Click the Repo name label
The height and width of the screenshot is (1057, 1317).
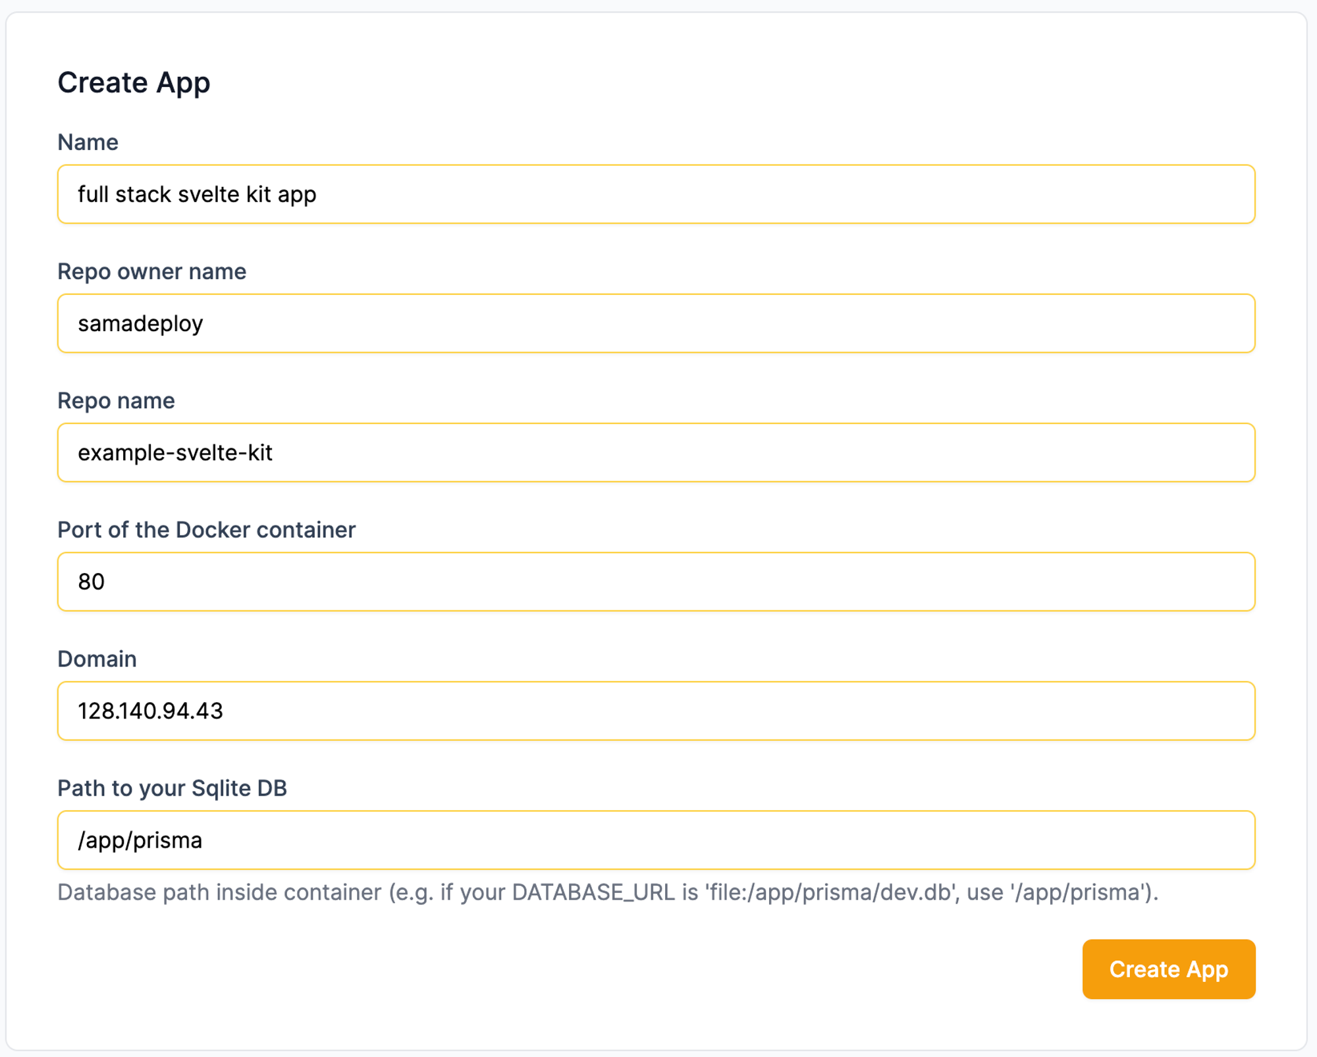pyautogui.click(x=116, y=400)
